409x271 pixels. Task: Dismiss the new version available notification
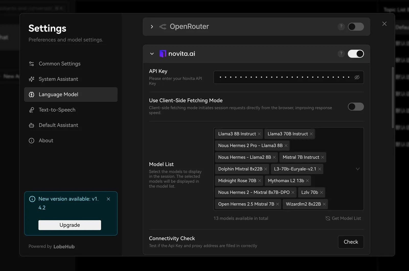tap(108, 199)
